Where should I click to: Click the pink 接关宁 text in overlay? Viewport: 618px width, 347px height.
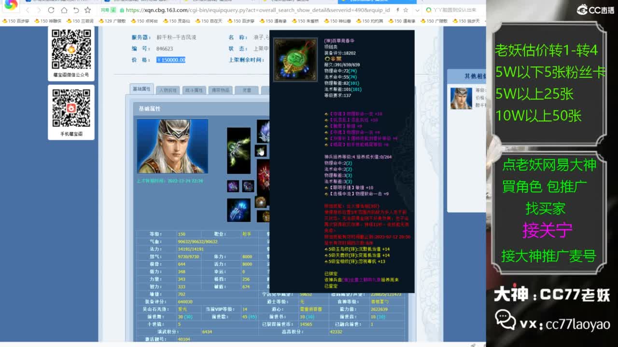pos(547,230)
